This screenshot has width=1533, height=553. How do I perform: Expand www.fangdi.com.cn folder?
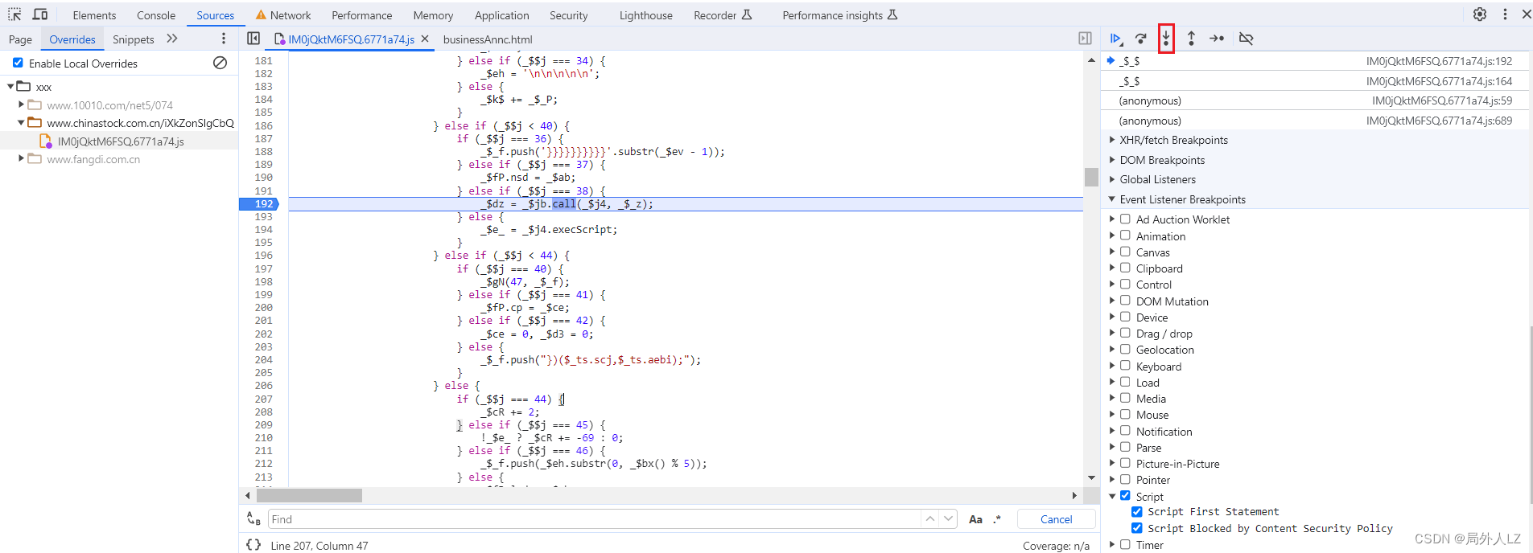tap(21, 159)
